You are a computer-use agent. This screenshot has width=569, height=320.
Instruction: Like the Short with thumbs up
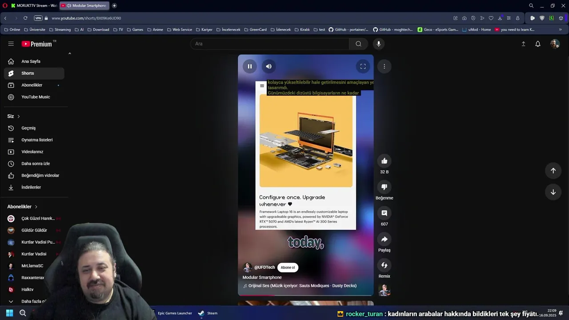point(384,161)
